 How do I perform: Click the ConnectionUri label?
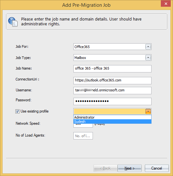[27, 79]
